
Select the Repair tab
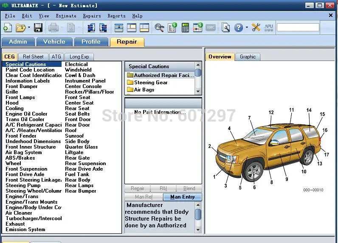coord(127,41)
